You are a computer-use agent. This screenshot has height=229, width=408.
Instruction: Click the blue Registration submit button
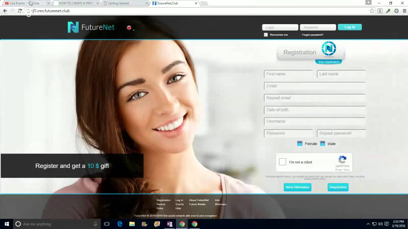click(338, 187)
